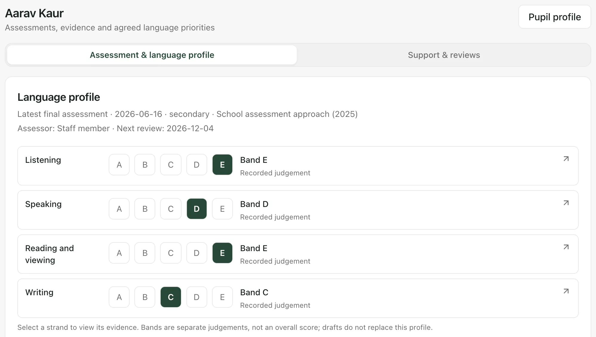The width and height of the screenshot is (596, 337).
Task: Select band A in Reading and viewing row
Action: click(119, 253)
